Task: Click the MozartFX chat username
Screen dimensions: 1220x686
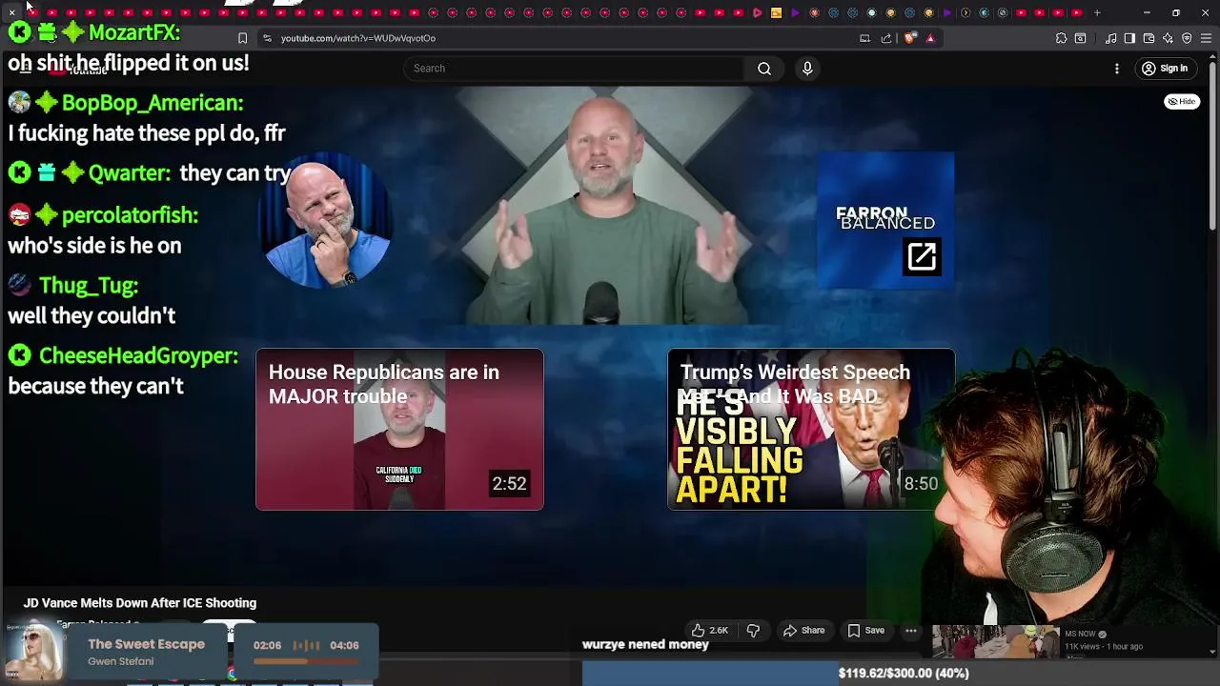Action: 134,32
